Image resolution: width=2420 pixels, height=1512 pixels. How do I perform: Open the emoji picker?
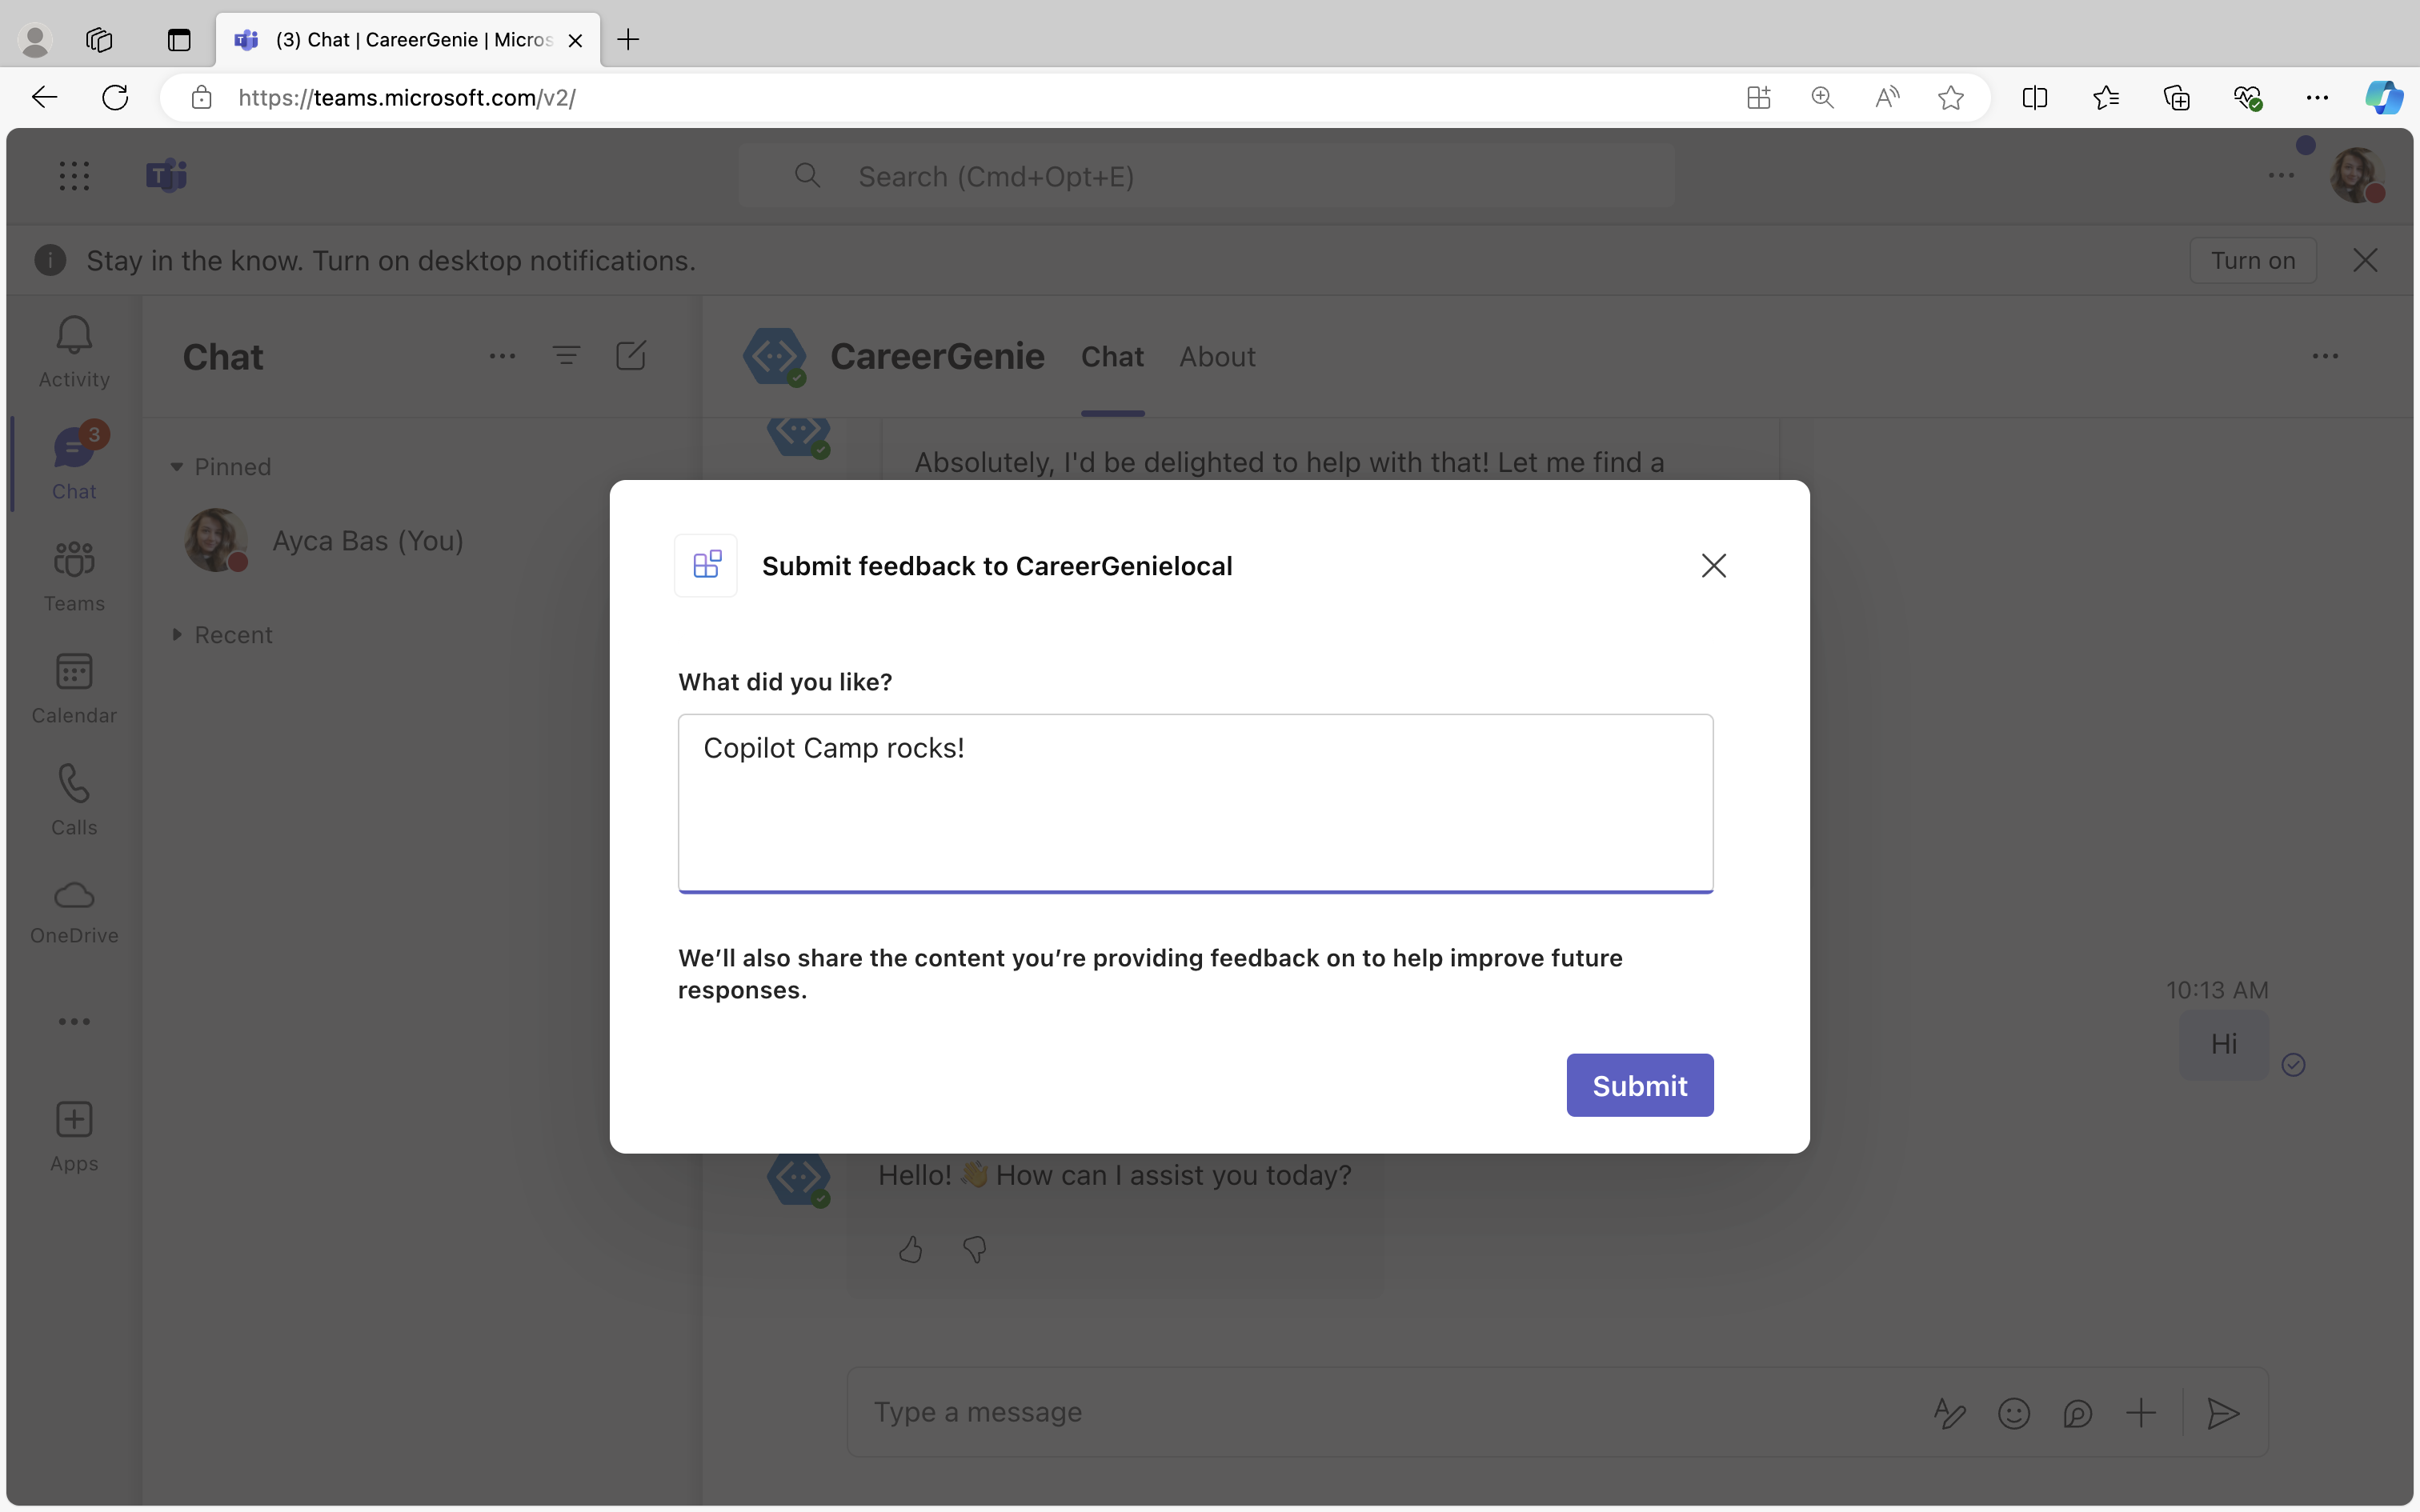(x=2013, y=1413)
